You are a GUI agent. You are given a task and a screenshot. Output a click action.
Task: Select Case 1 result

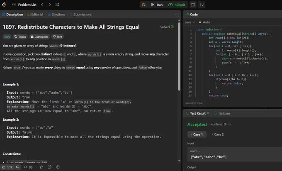click(x=197, y=134)
